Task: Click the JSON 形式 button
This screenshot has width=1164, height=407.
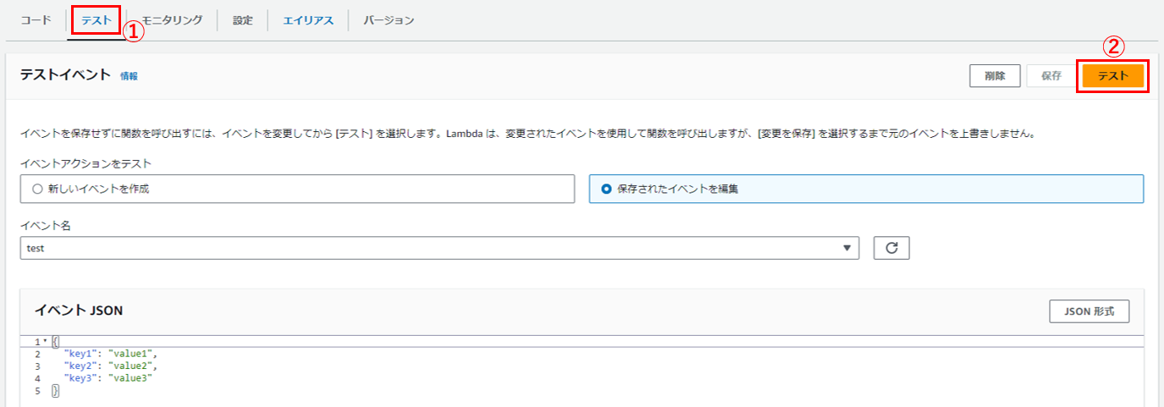Action: point(1090,311)
